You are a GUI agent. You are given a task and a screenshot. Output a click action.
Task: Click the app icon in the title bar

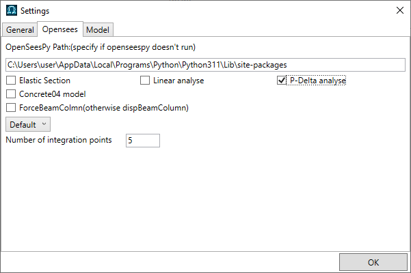tap(12, 10)
